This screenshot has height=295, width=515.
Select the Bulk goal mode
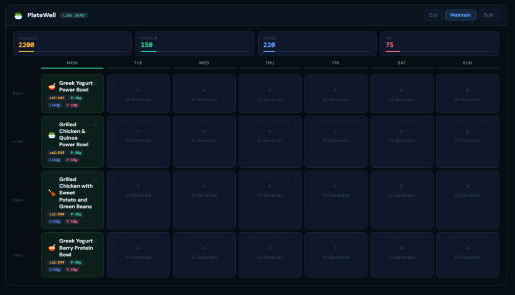point(489,15)
